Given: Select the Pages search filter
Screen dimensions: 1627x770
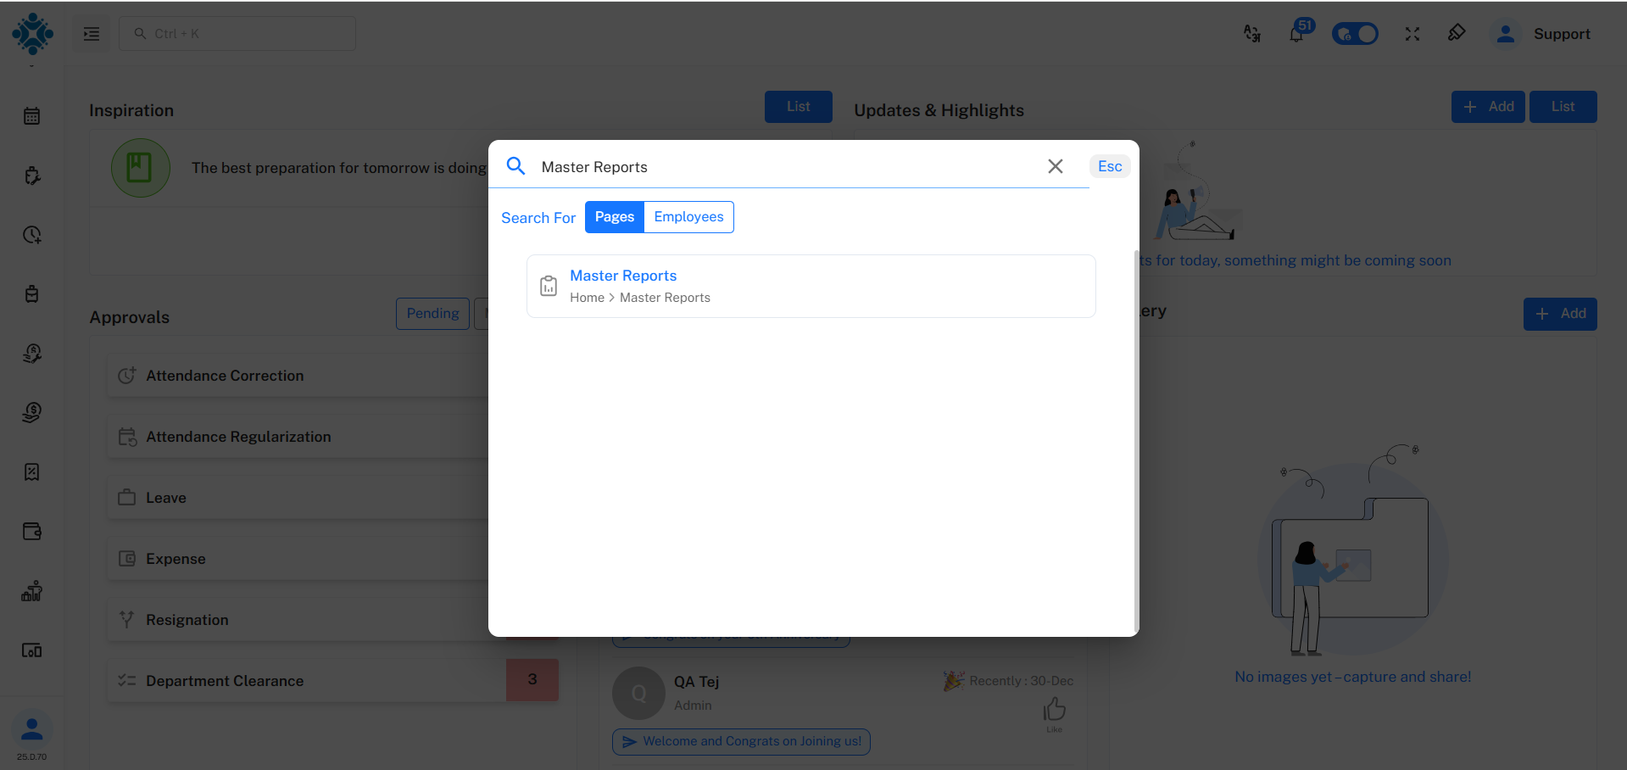Looking at the screenshot, I should coord(614,217).
